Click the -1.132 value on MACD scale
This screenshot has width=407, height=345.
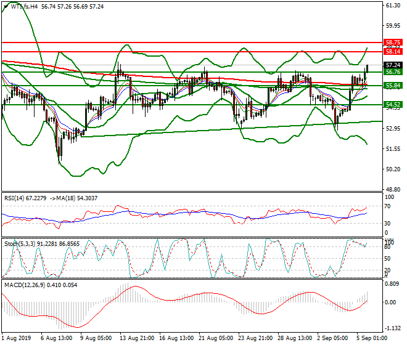pyautogui.click(x=392, y=328)
